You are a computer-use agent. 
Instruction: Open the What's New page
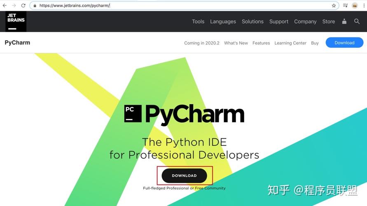[x=236, y=43]
